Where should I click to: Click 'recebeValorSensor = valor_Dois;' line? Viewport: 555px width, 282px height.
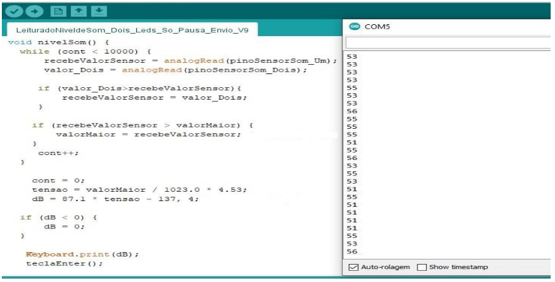coord(154,98)
